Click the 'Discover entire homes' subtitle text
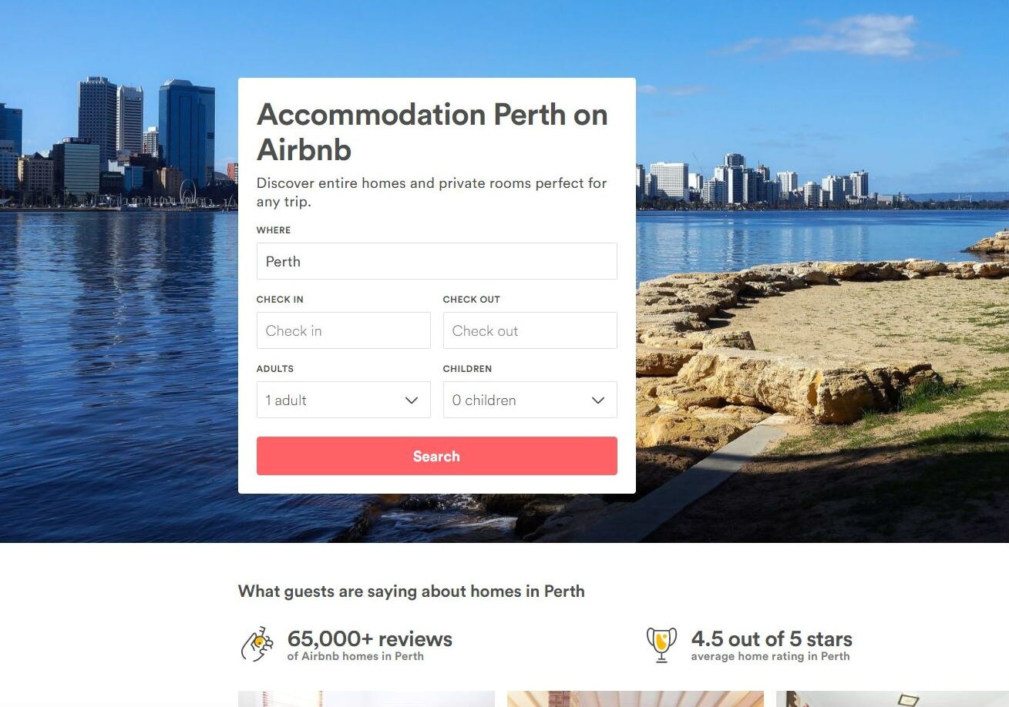Viewport: 1009px width, 707px height. [x=432, y=192]
